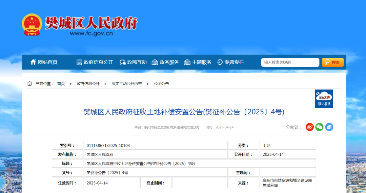This screenshot has width=366, height=193.
Task: Follow the 政府信息公开 breadcrumb link
Action: click(x=88, y=84)
